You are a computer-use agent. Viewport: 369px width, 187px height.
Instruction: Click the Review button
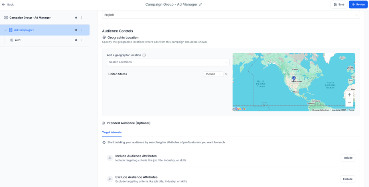[x=358, y=4]
